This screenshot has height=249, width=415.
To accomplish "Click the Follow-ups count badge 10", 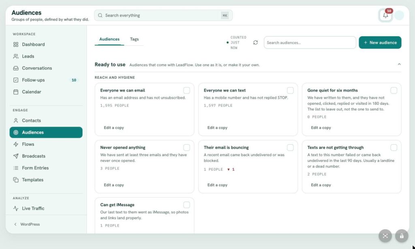I will 74,80.
